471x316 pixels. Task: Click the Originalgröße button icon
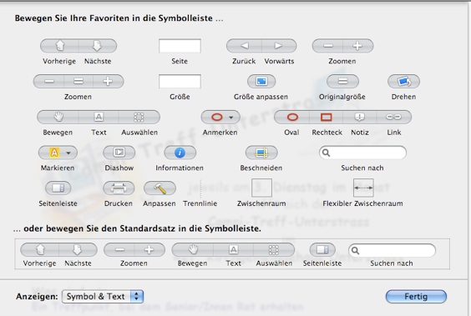point(342,81)
